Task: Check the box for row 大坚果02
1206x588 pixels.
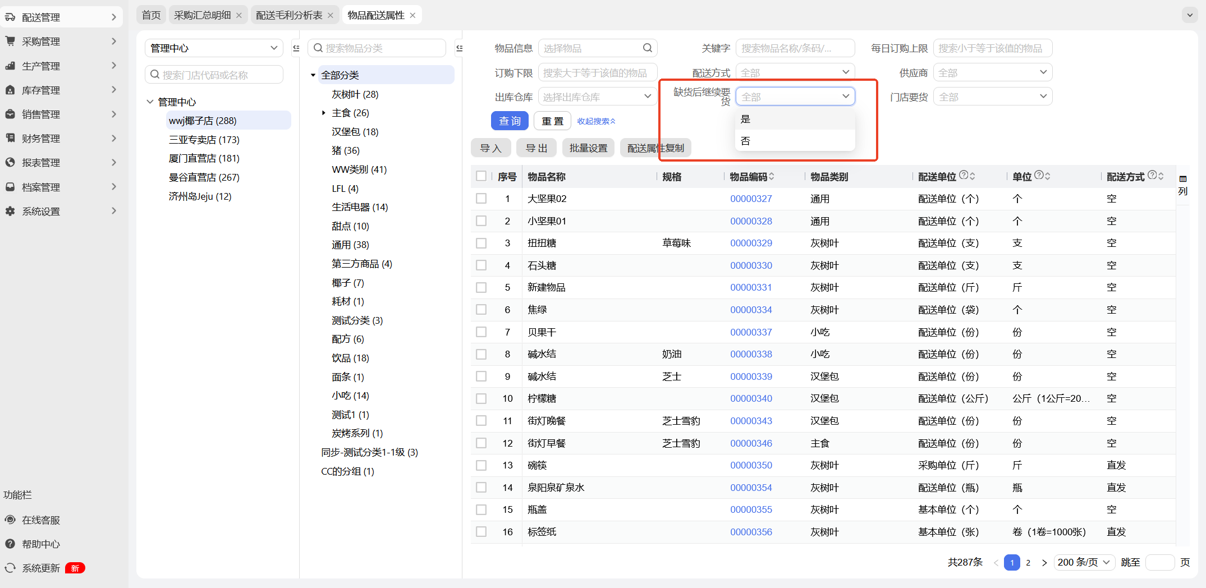Action: [x=481, y=199]
